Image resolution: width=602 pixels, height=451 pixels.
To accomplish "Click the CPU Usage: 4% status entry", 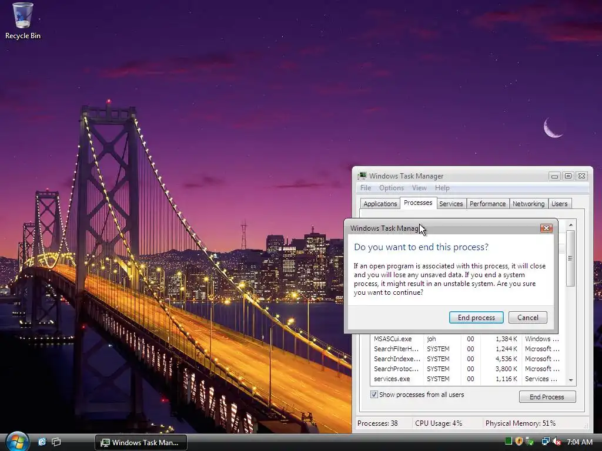I will (x=439, y=423).
